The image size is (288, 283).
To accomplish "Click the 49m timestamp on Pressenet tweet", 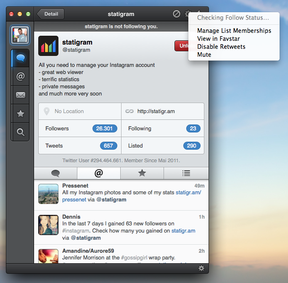I will pyautogui.click(x=199, y=186).
